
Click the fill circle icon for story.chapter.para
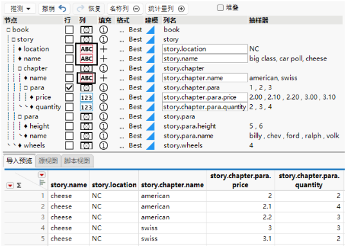(x=104, y=88)
